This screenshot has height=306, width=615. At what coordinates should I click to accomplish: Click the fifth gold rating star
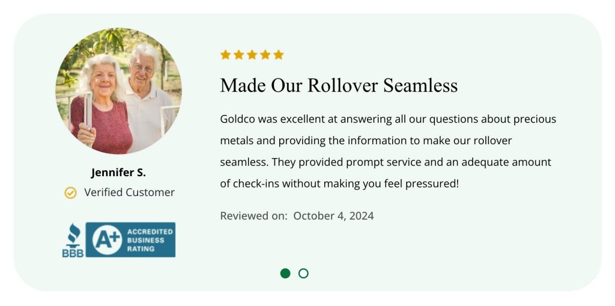point(279,55)
